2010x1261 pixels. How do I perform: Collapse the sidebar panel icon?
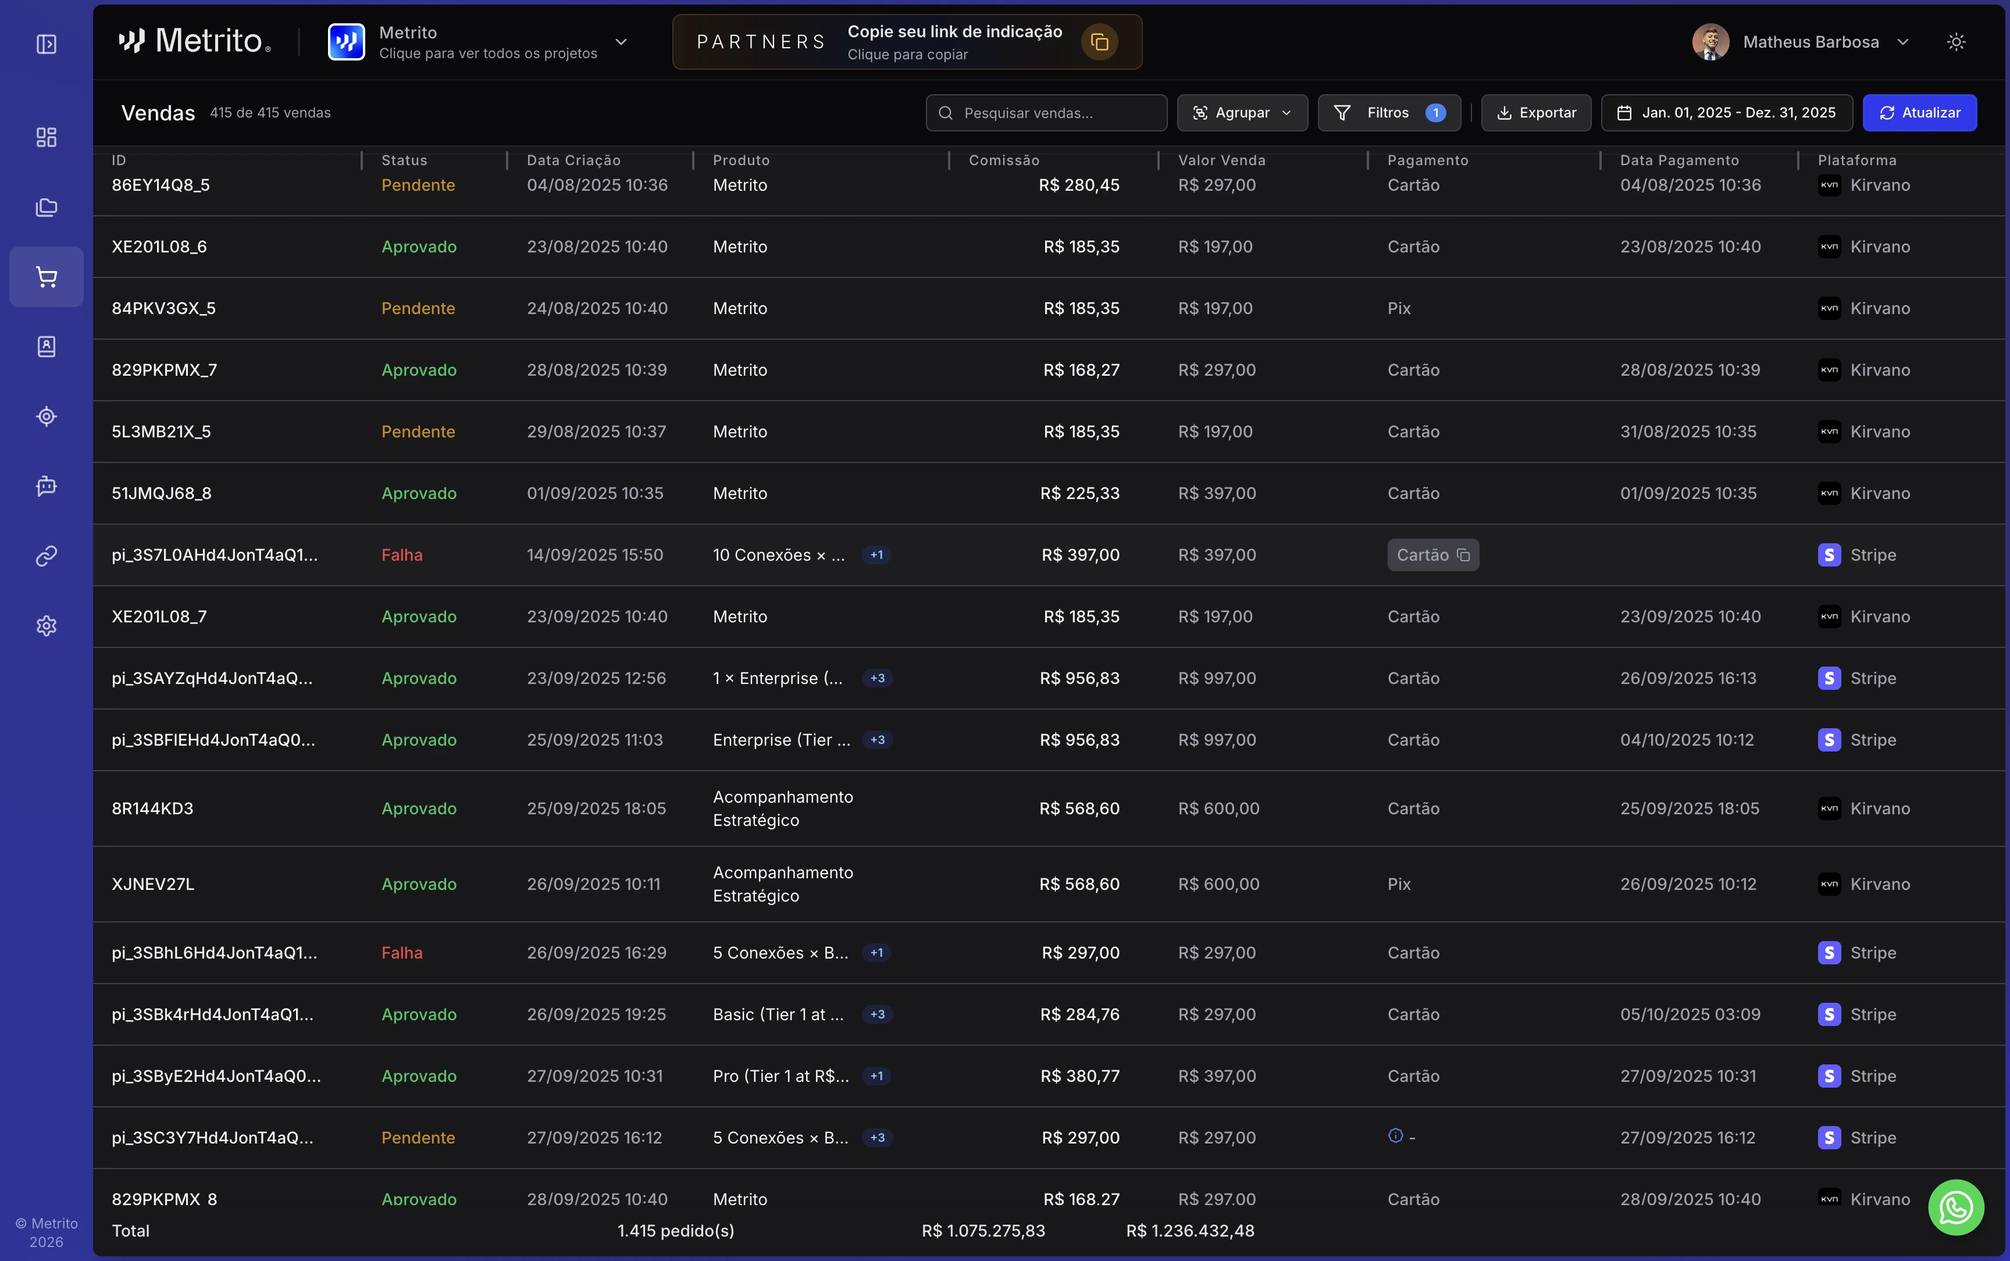click(x=47, y=44)
